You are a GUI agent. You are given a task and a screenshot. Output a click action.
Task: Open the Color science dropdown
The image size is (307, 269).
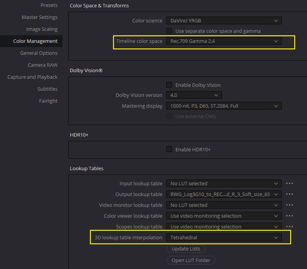point(224,21)
